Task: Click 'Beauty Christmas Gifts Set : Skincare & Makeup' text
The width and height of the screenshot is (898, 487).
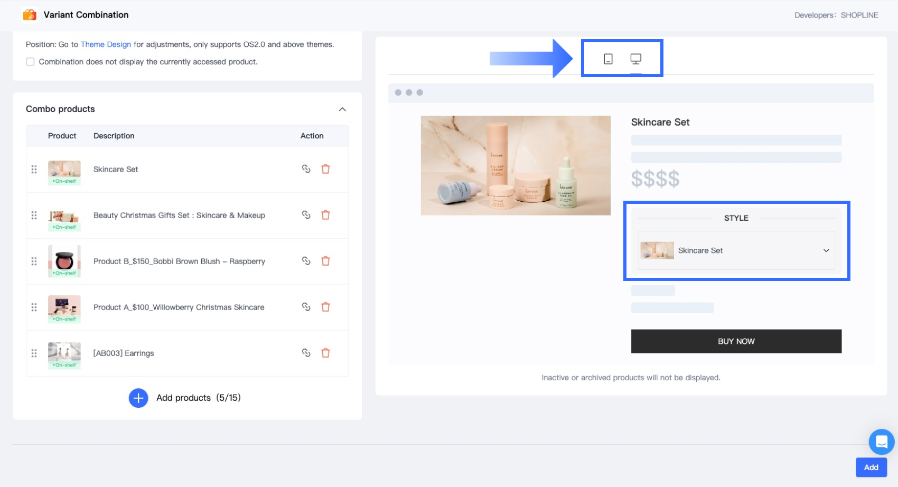Action: (x=179, y=216)
